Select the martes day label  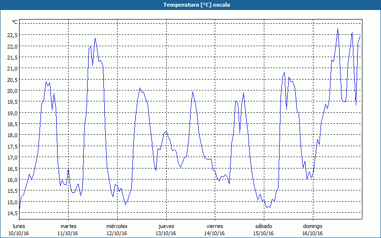pyautogui.click(x=68, y=226)
